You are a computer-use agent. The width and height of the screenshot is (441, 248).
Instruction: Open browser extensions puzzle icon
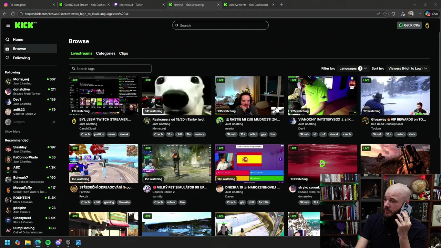[393, 14]
